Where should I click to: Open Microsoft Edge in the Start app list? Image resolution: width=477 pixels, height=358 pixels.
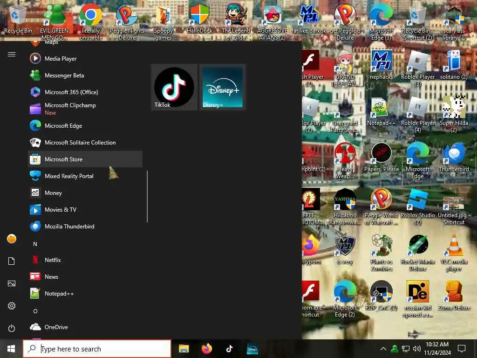point(85,125)
